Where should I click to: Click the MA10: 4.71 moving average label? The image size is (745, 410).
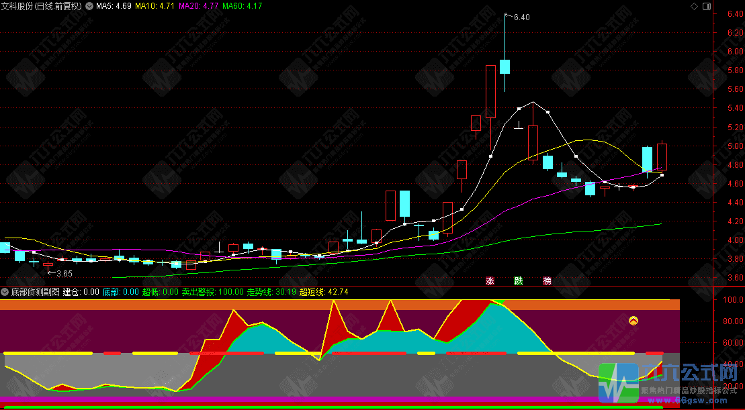coord(155,7)
